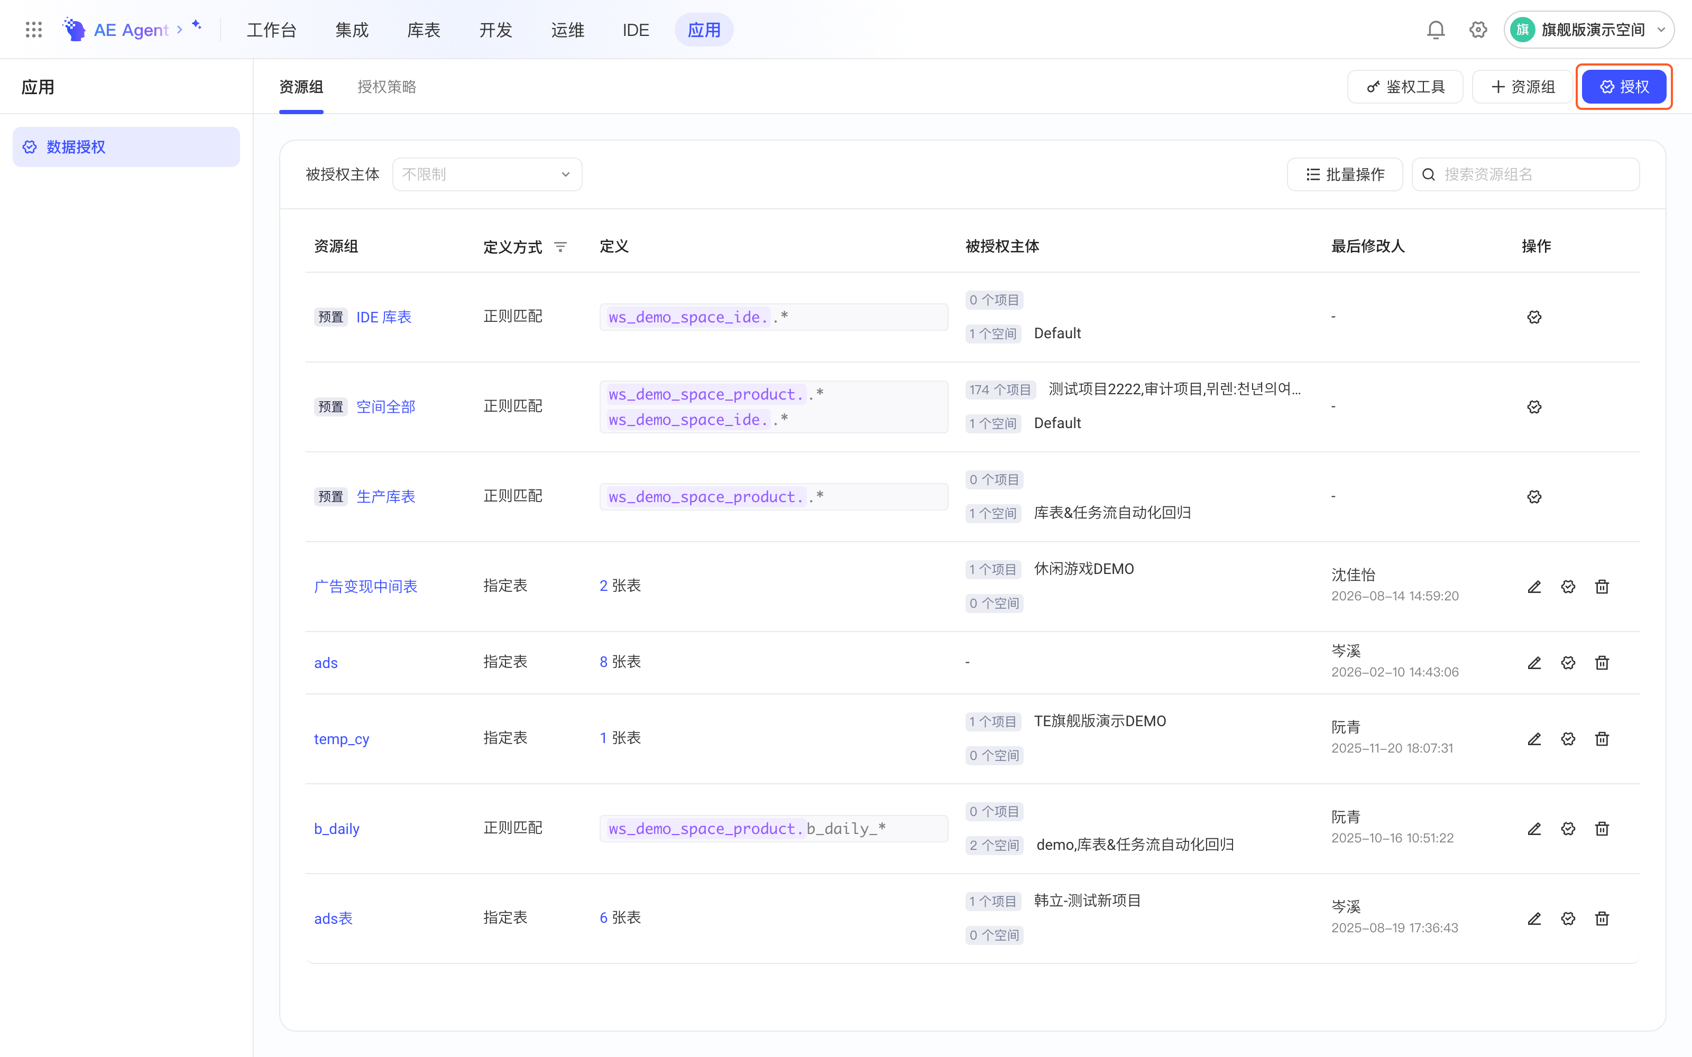
Task: Go to the 库表 menu
Action: pyautogui.click(x=424, y=30)
